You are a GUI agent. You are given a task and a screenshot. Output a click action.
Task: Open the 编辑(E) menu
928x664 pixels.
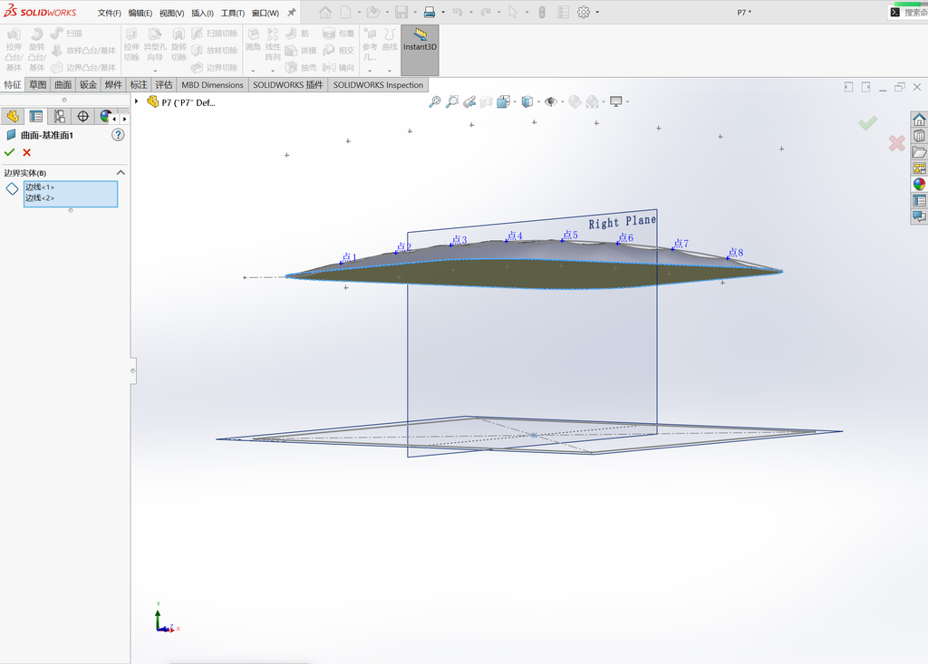(140, 13)
